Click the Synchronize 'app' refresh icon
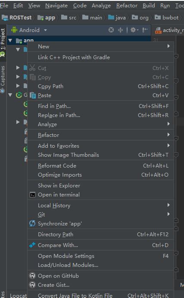184x298 pixels. (32, 224)
